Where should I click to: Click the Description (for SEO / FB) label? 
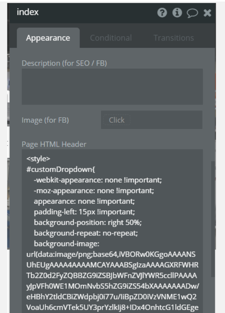point(65,63)
